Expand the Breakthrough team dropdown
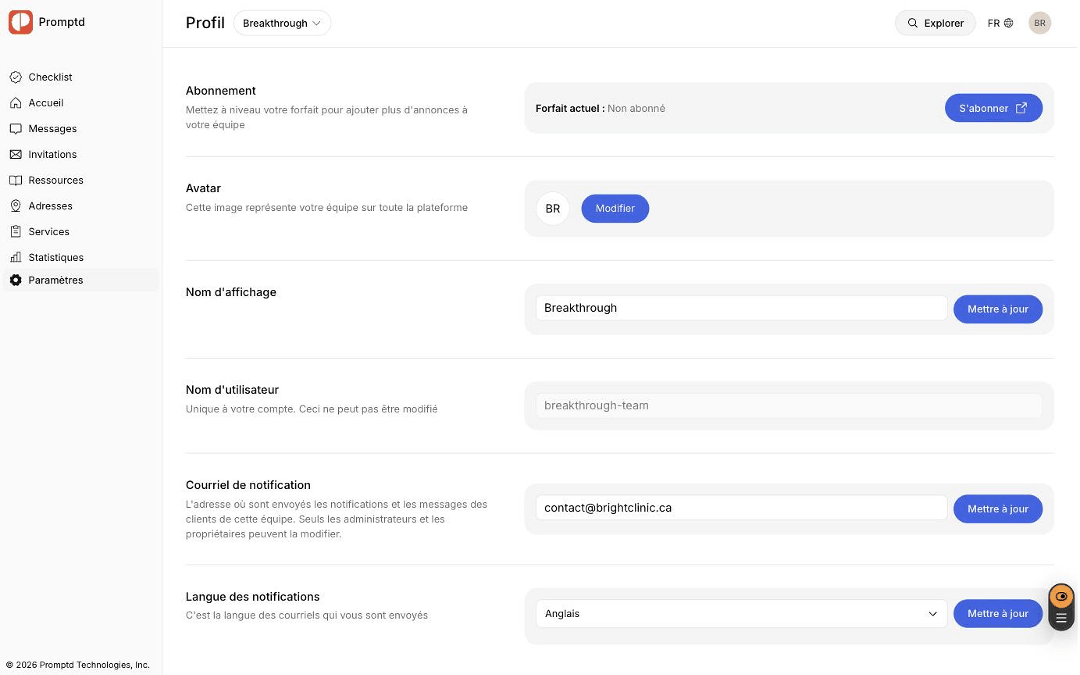 [282, 23]
